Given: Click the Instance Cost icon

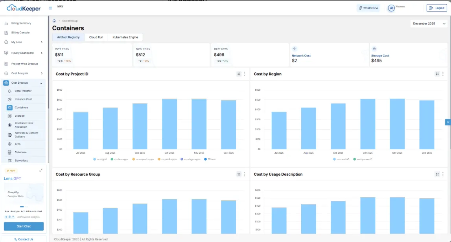Looking at the screenshot, I should pos(9,99).
